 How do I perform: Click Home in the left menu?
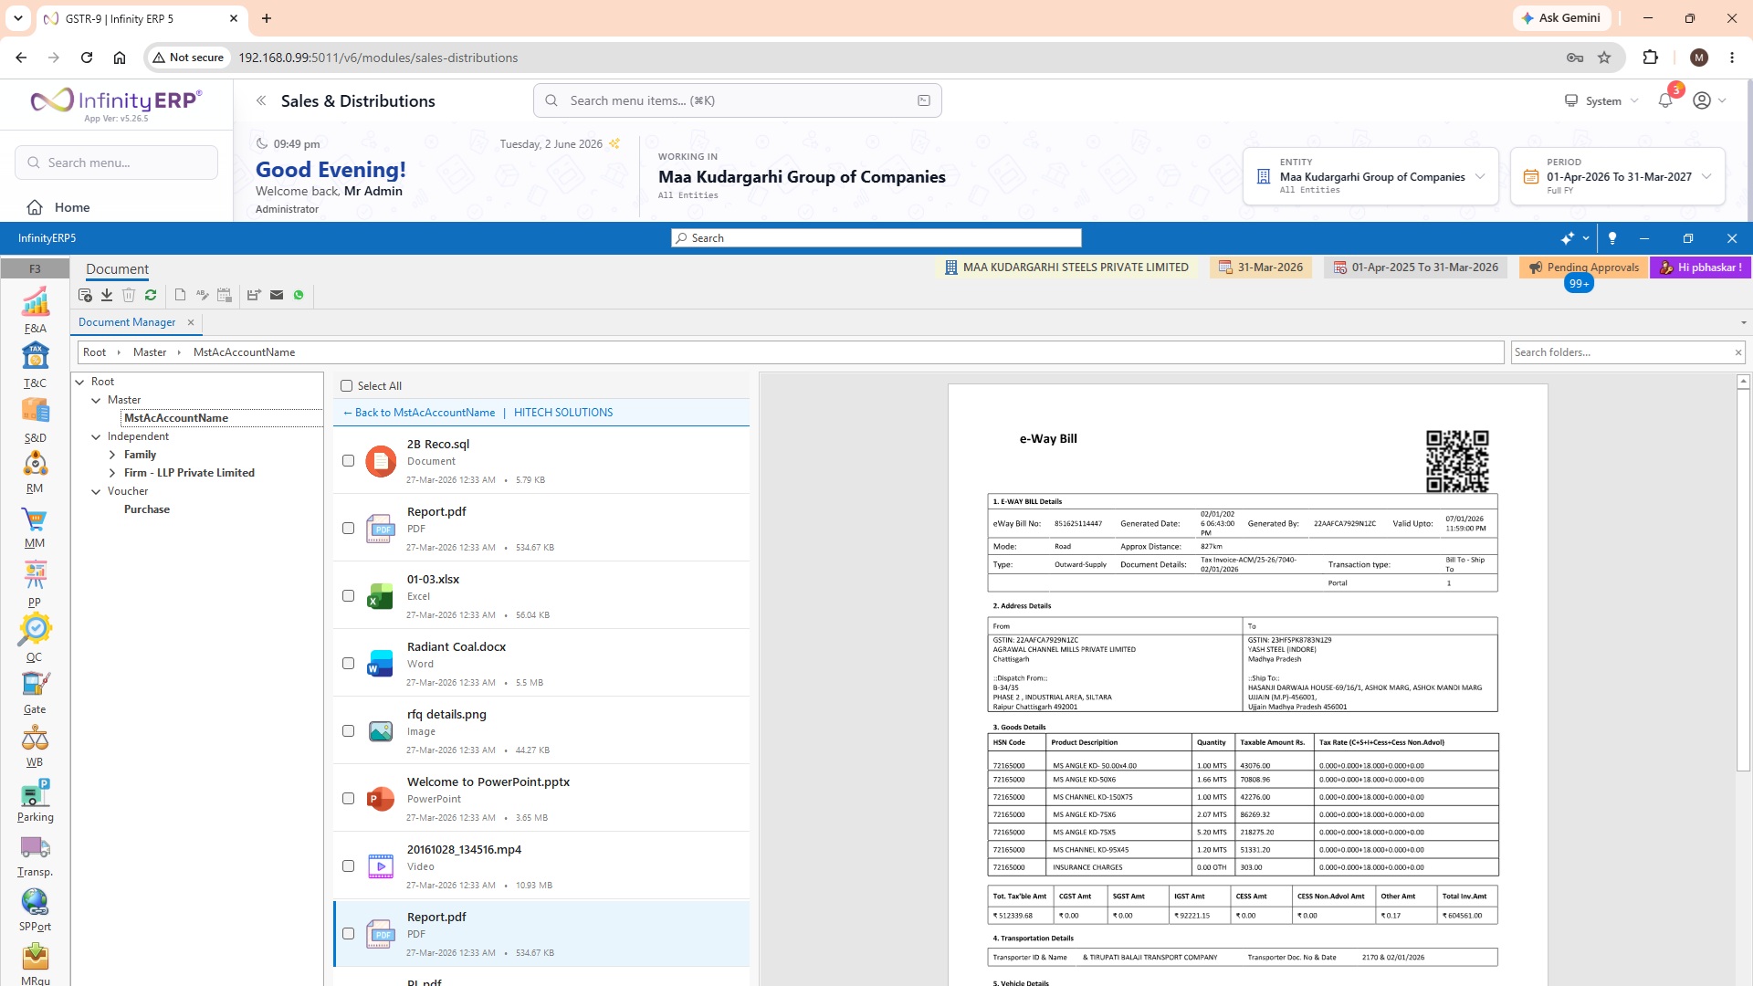[72, 207]
